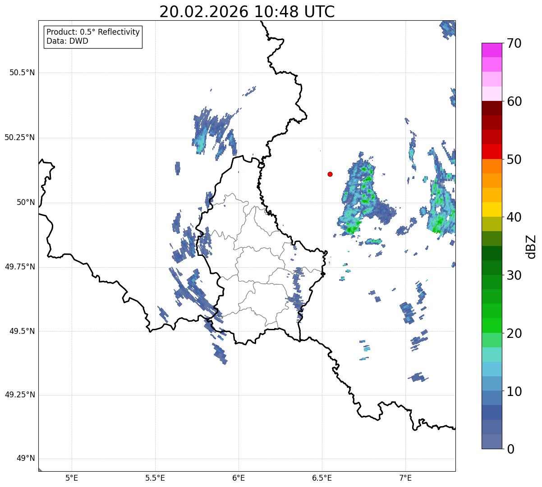Screen dimensions: 542x487
Task: Click the Data: DWD text
Action: (x=67, y=41)
